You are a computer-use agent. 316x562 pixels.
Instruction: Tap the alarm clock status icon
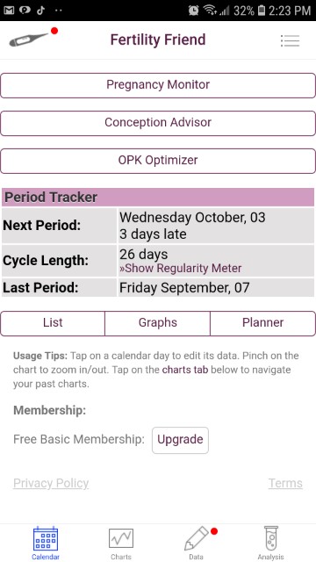(x=193, y=11)
